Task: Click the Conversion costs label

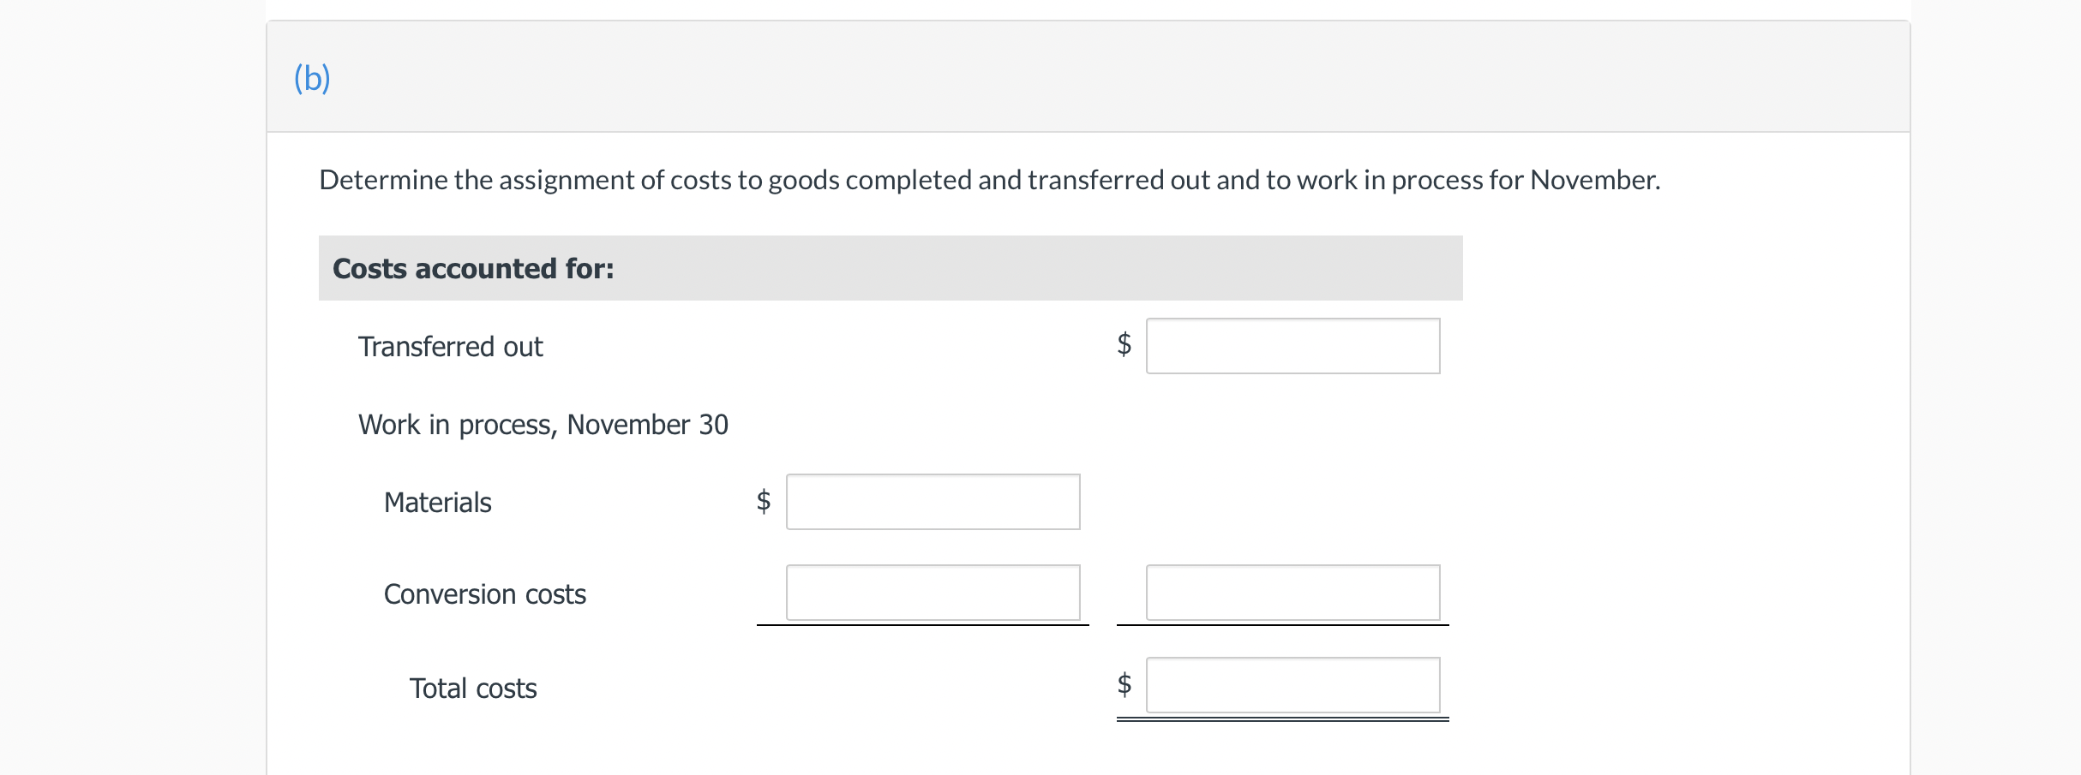Action: tap(484, 593)
